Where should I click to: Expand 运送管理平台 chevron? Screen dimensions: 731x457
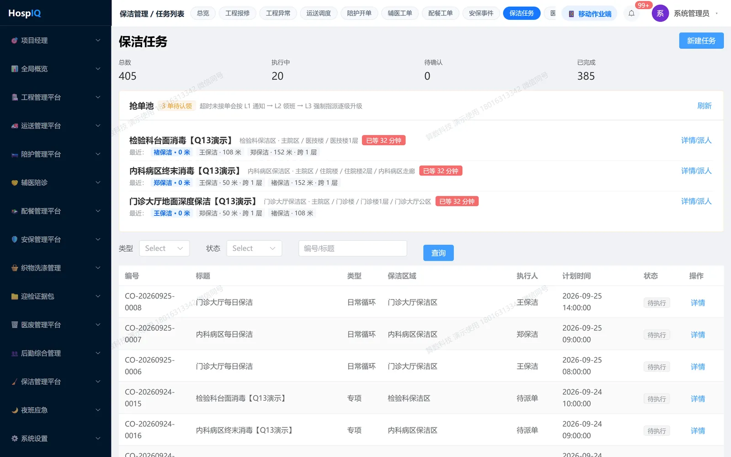tap(98, 126)
